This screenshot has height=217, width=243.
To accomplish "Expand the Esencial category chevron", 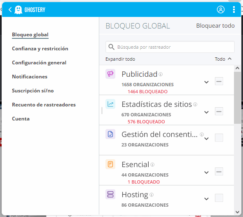I will 206,172.
